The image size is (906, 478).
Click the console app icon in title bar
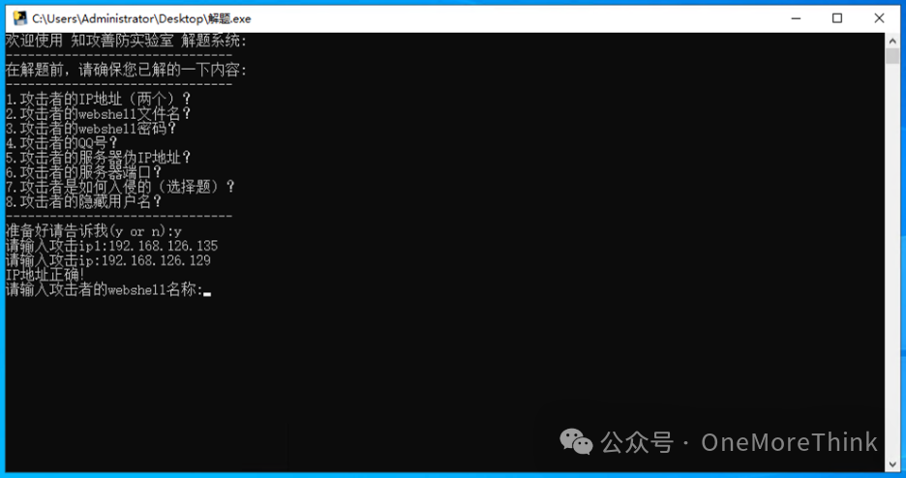coord(20,18)
